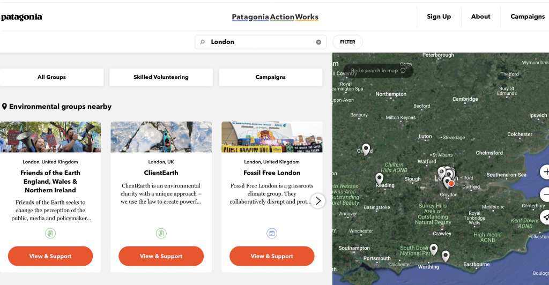Open the Sign Up page
Viewport: 549px width, 285px height.
click(439, 17)
